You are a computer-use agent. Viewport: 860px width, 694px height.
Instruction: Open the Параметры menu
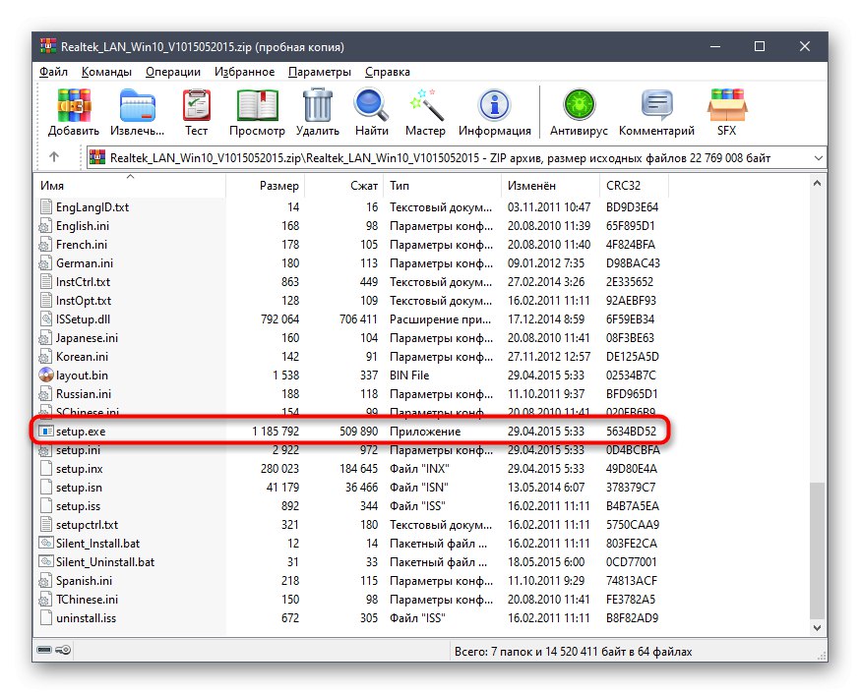click(x=320, y=72)
